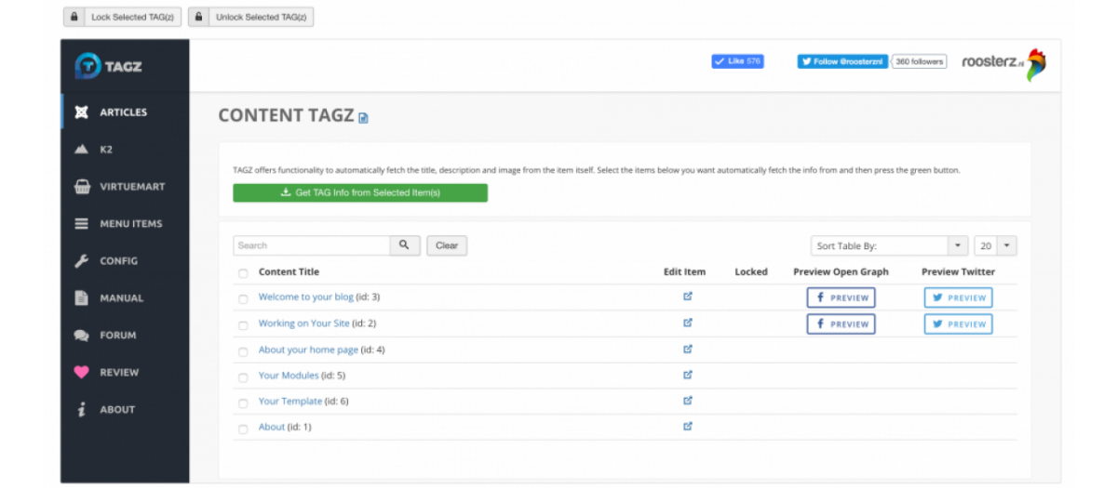Click the TAGZ logo in sidebar

point(109,66)
